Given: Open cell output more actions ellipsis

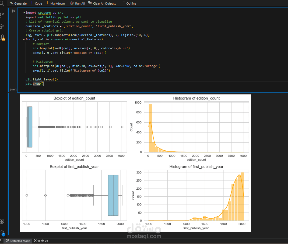Looking at the screenshot, I should point(12,96).
